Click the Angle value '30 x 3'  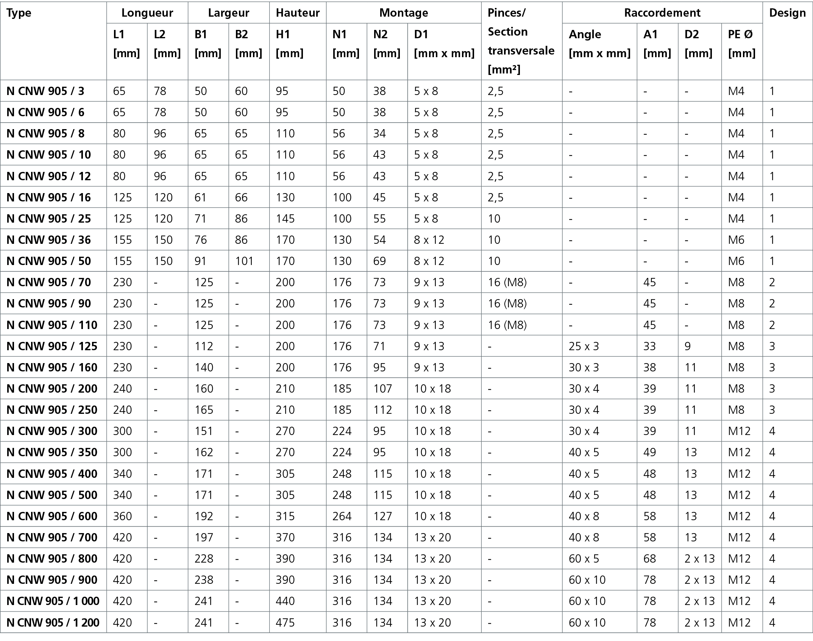[584, 367]
